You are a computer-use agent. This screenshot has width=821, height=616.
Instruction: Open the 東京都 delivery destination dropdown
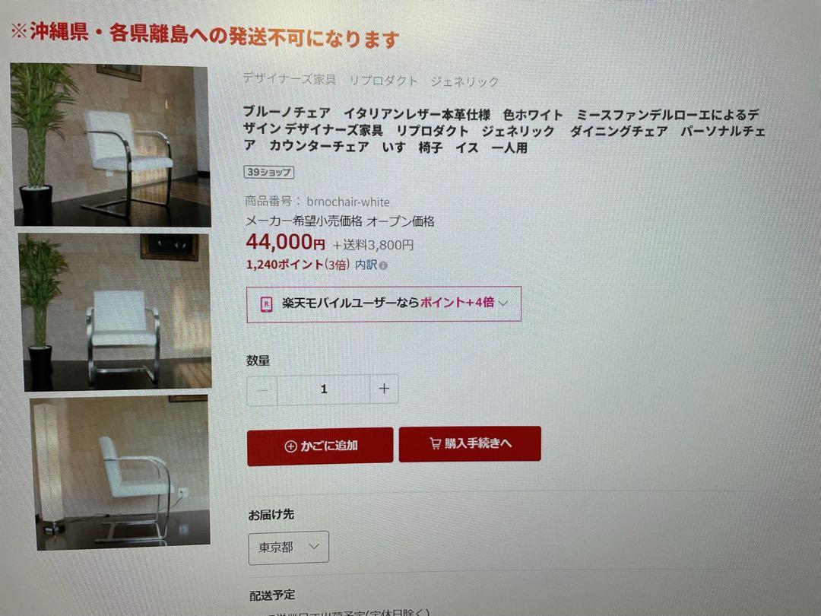click(x=289, y=548)
